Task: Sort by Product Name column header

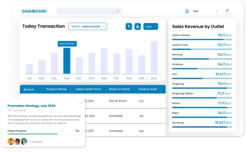Action: [56, 89]
